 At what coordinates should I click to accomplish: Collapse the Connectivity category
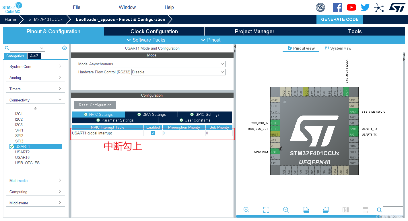pyautogui.click(x=36, y=100)
